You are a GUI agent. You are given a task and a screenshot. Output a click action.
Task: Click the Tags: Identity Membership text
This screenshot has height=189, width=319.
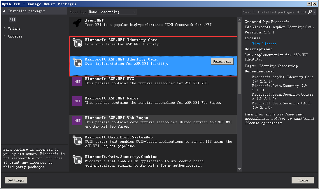point(271,66)
